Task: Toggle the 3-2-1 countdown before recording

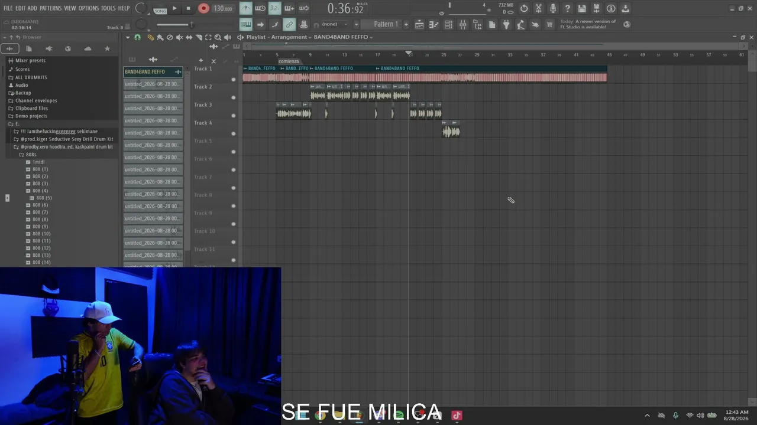Action: pos(274,8)
